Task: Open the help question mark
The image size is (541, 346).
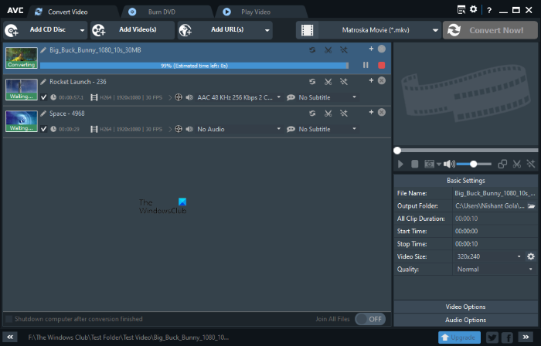Action: pos(489,10)
